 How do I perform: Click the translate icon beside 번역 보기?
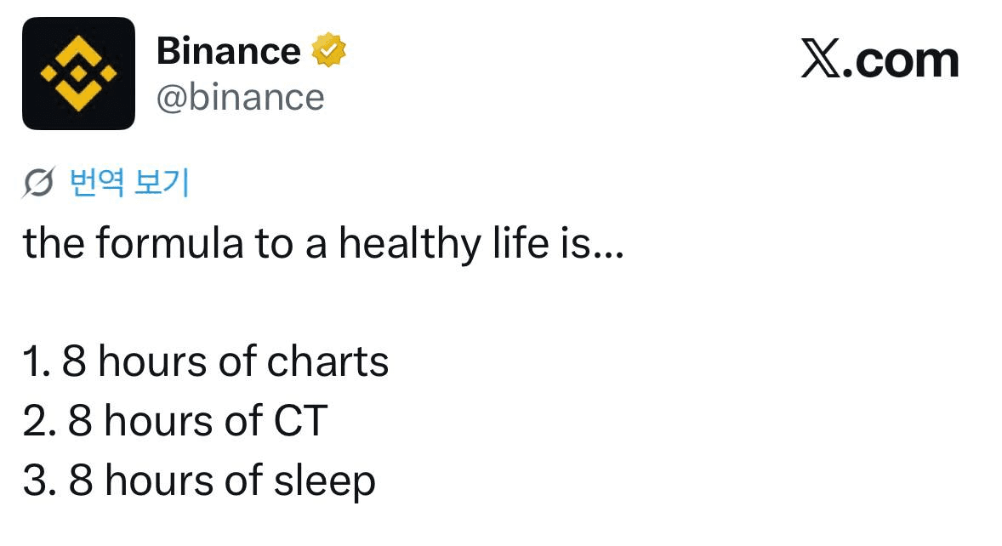point(38,184)
